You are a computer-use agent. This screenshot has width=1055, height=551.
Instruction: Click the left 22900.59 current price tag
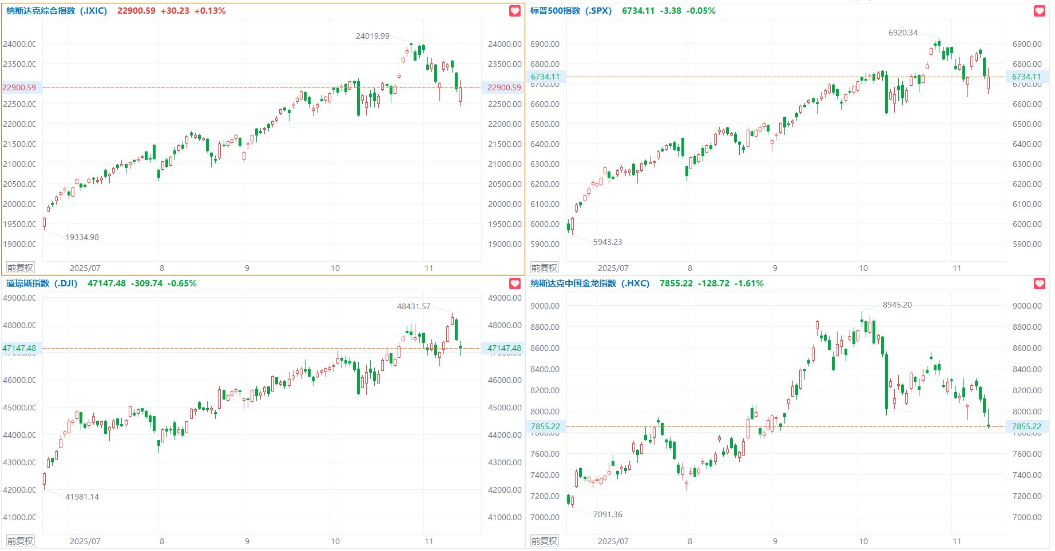coord(19,87)
